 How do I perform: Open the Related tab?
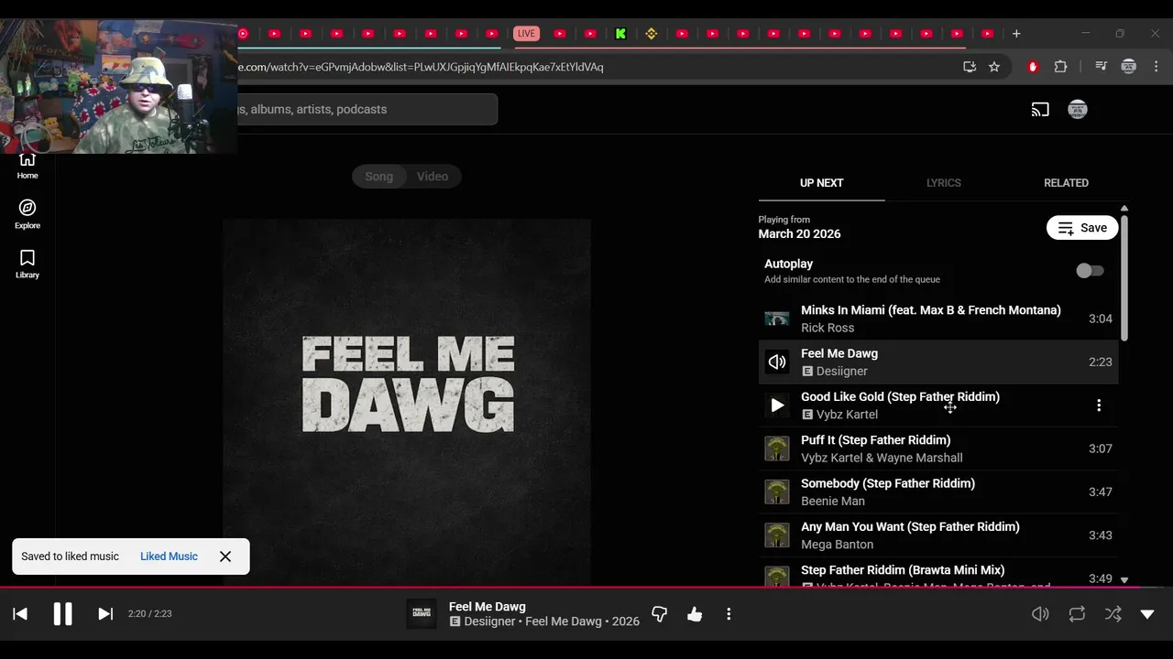point(1066,183)
